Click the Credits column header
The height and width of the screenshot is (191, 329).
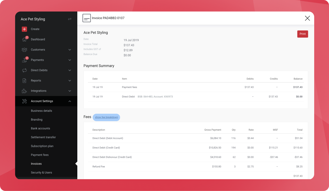(274, 79)
